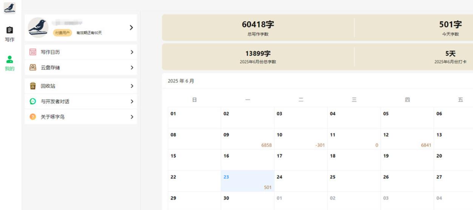Viewport: 473px width, 210px height.
Task: Click the 501字 today word count
Action: click(450, 25)
